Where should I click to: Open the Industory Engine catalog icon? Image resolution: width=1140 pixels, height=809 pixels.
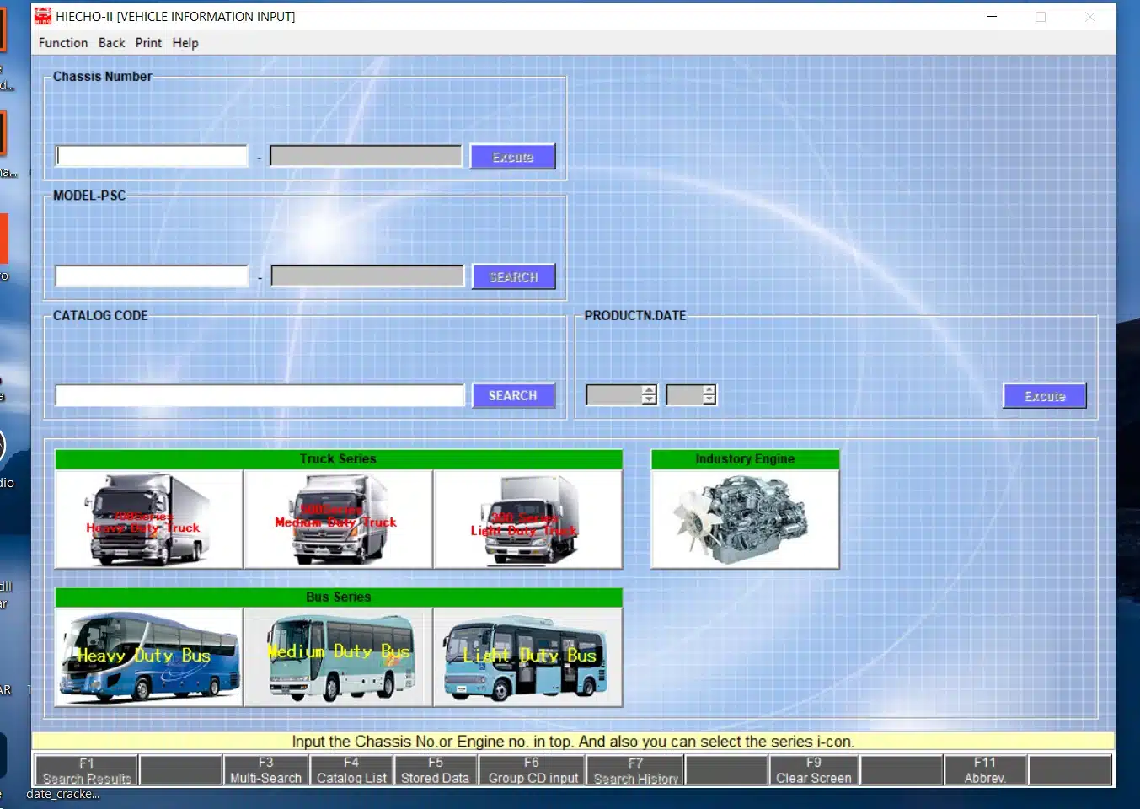pos(744,518)
